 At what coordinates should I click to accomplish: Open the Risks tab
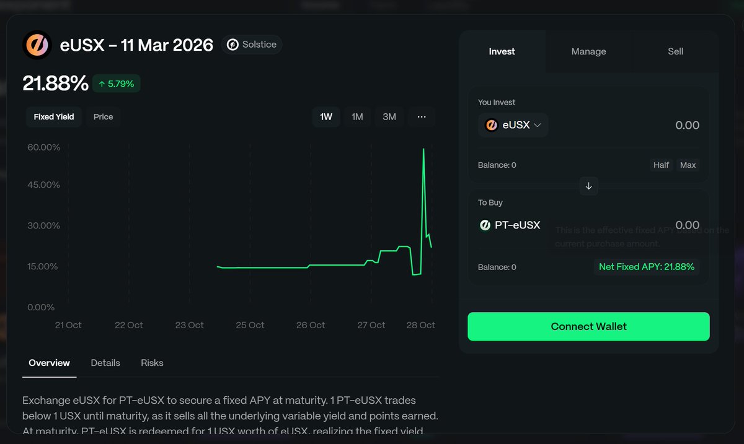152,363
